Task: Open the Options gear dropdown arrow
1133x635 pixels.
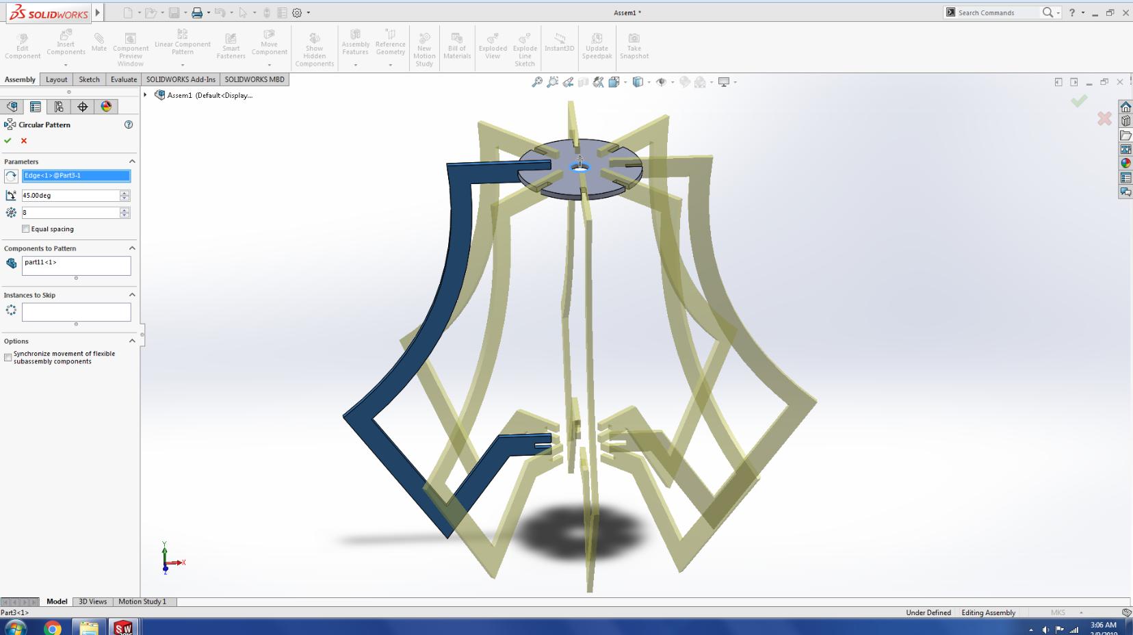Action: click(309, 13)
